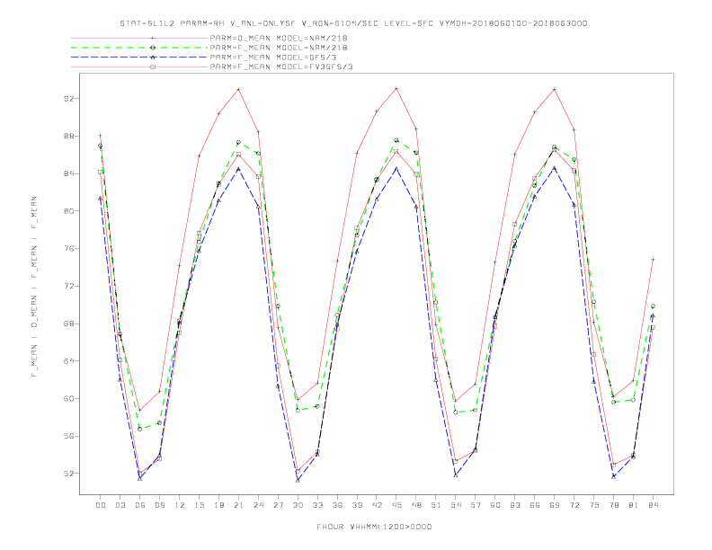This screenshot has height=550, width=712.
Task: Click x-axis forecast hour 09
Action: coord(159,505)
